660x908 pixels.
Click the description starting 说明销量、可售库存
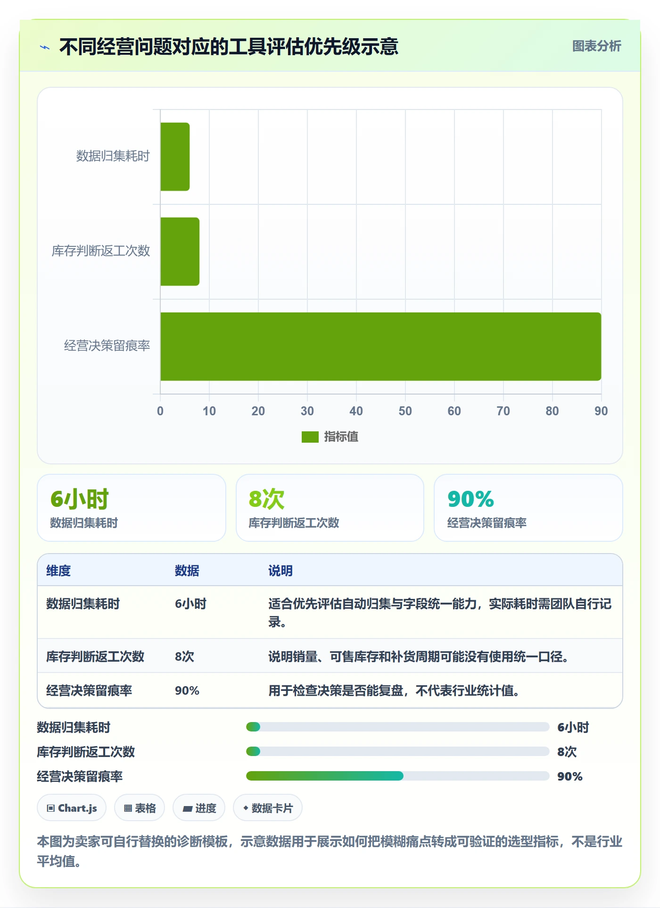[x=419, y=656]
